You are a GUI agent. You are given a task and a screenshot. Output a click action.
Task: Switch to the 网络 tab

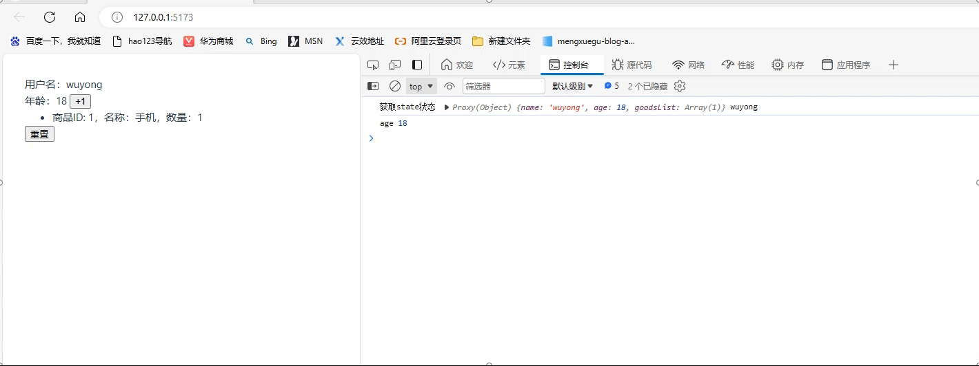689,65
